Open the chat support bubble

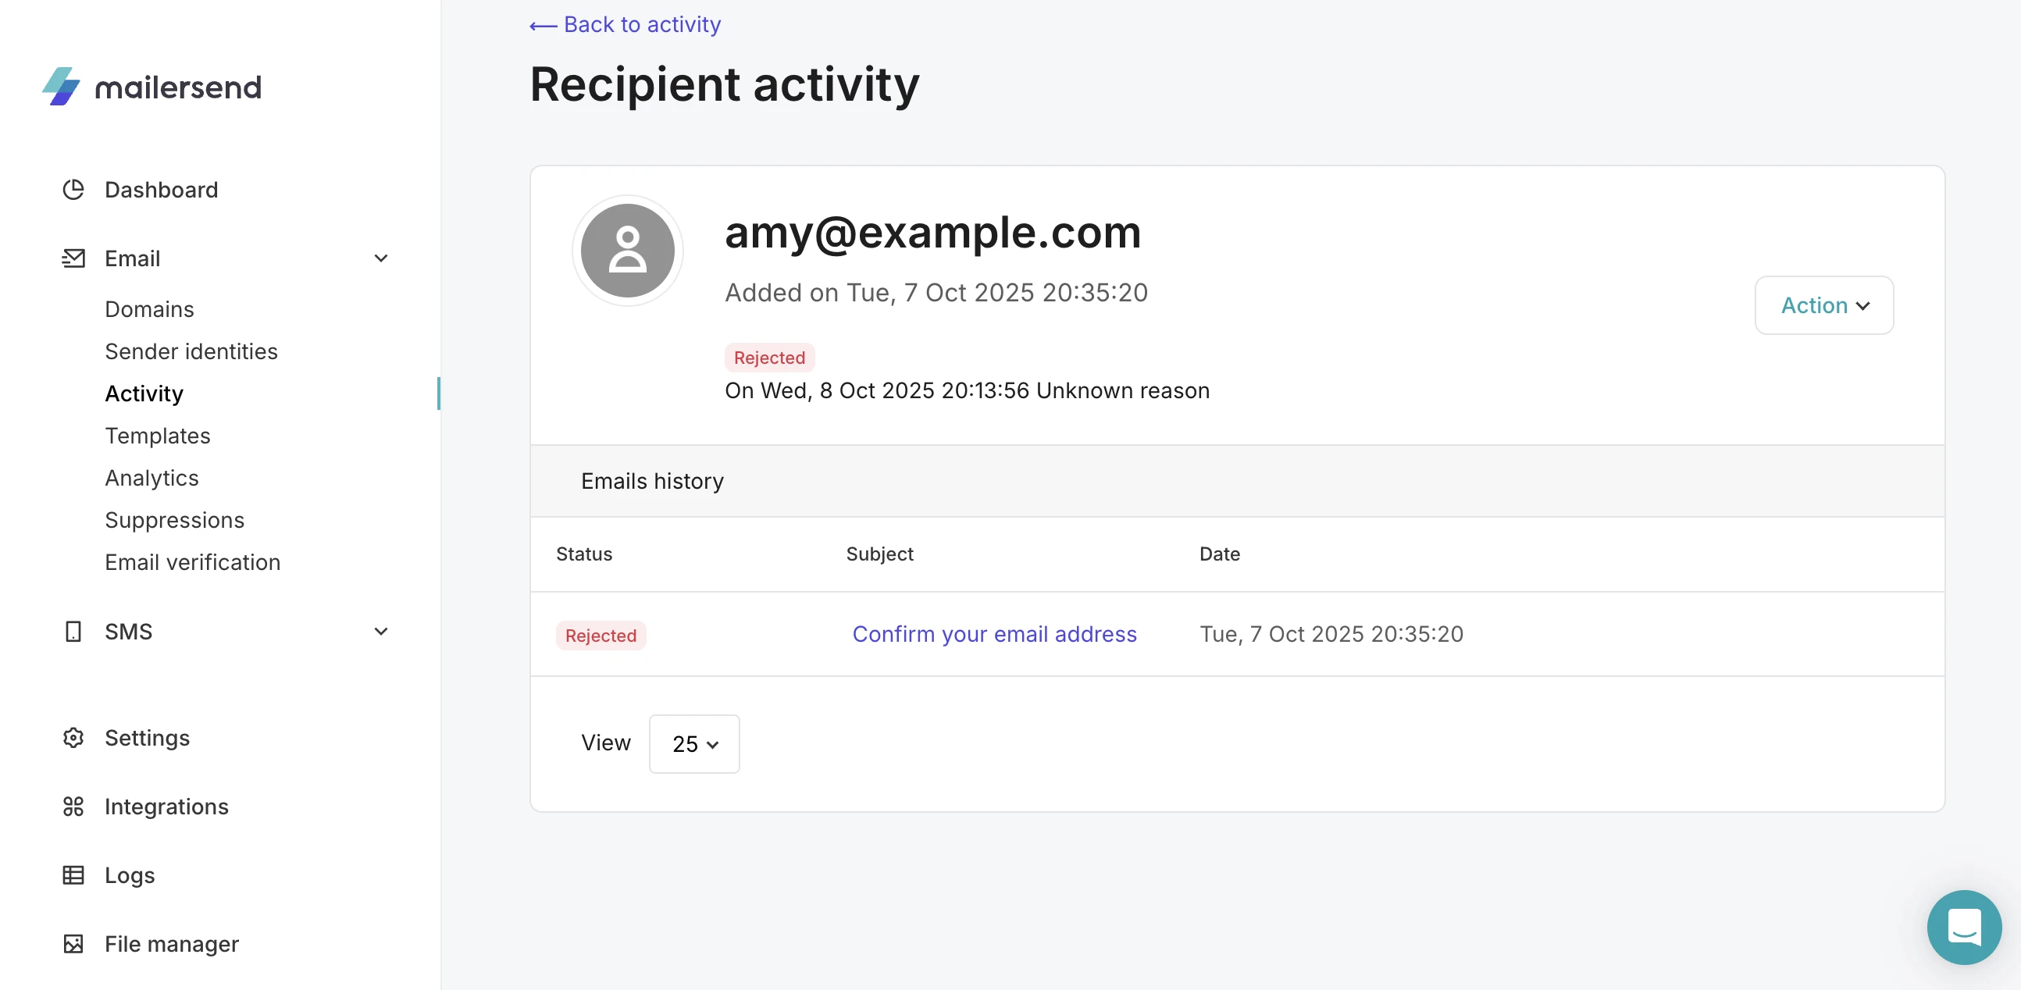coord(1963,927)
